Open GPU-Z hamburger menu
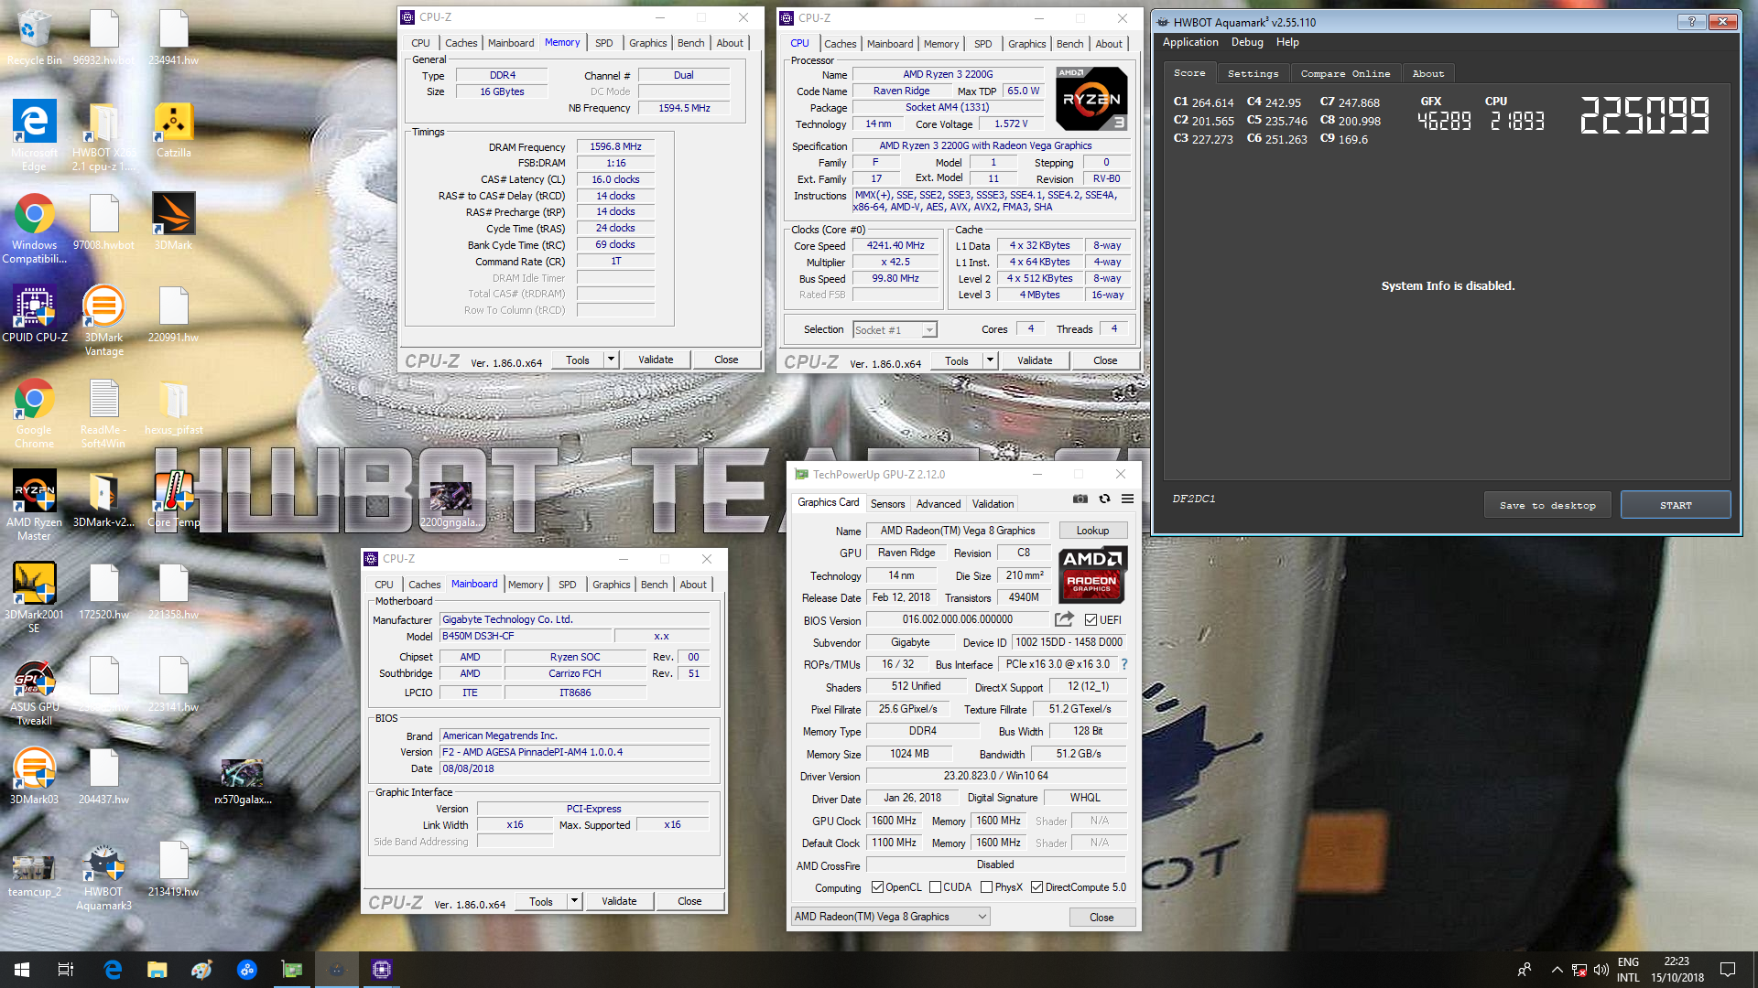The width and height of the screenshot is (1758, 988). tap(1128, 499)
